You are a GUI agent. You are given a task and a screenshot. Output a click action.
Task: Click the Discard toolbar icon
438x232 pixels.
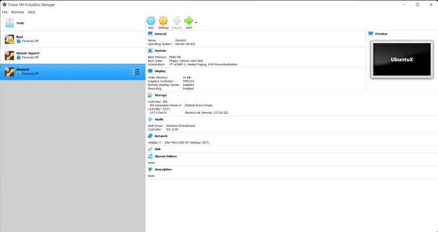click(177, 21)
